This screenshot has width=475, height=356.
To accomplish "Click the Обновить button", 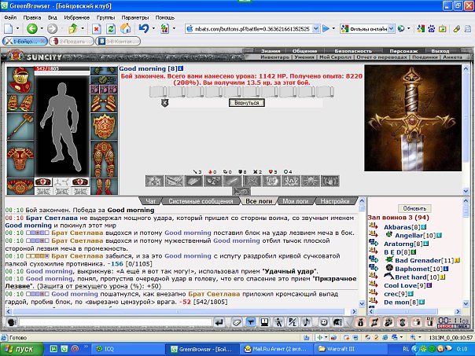I will point(414,208).
